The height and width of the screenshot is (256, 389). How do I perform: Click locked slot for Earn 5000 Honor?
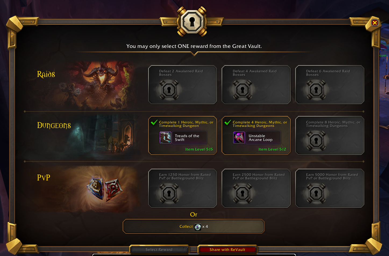coord(330,188)
